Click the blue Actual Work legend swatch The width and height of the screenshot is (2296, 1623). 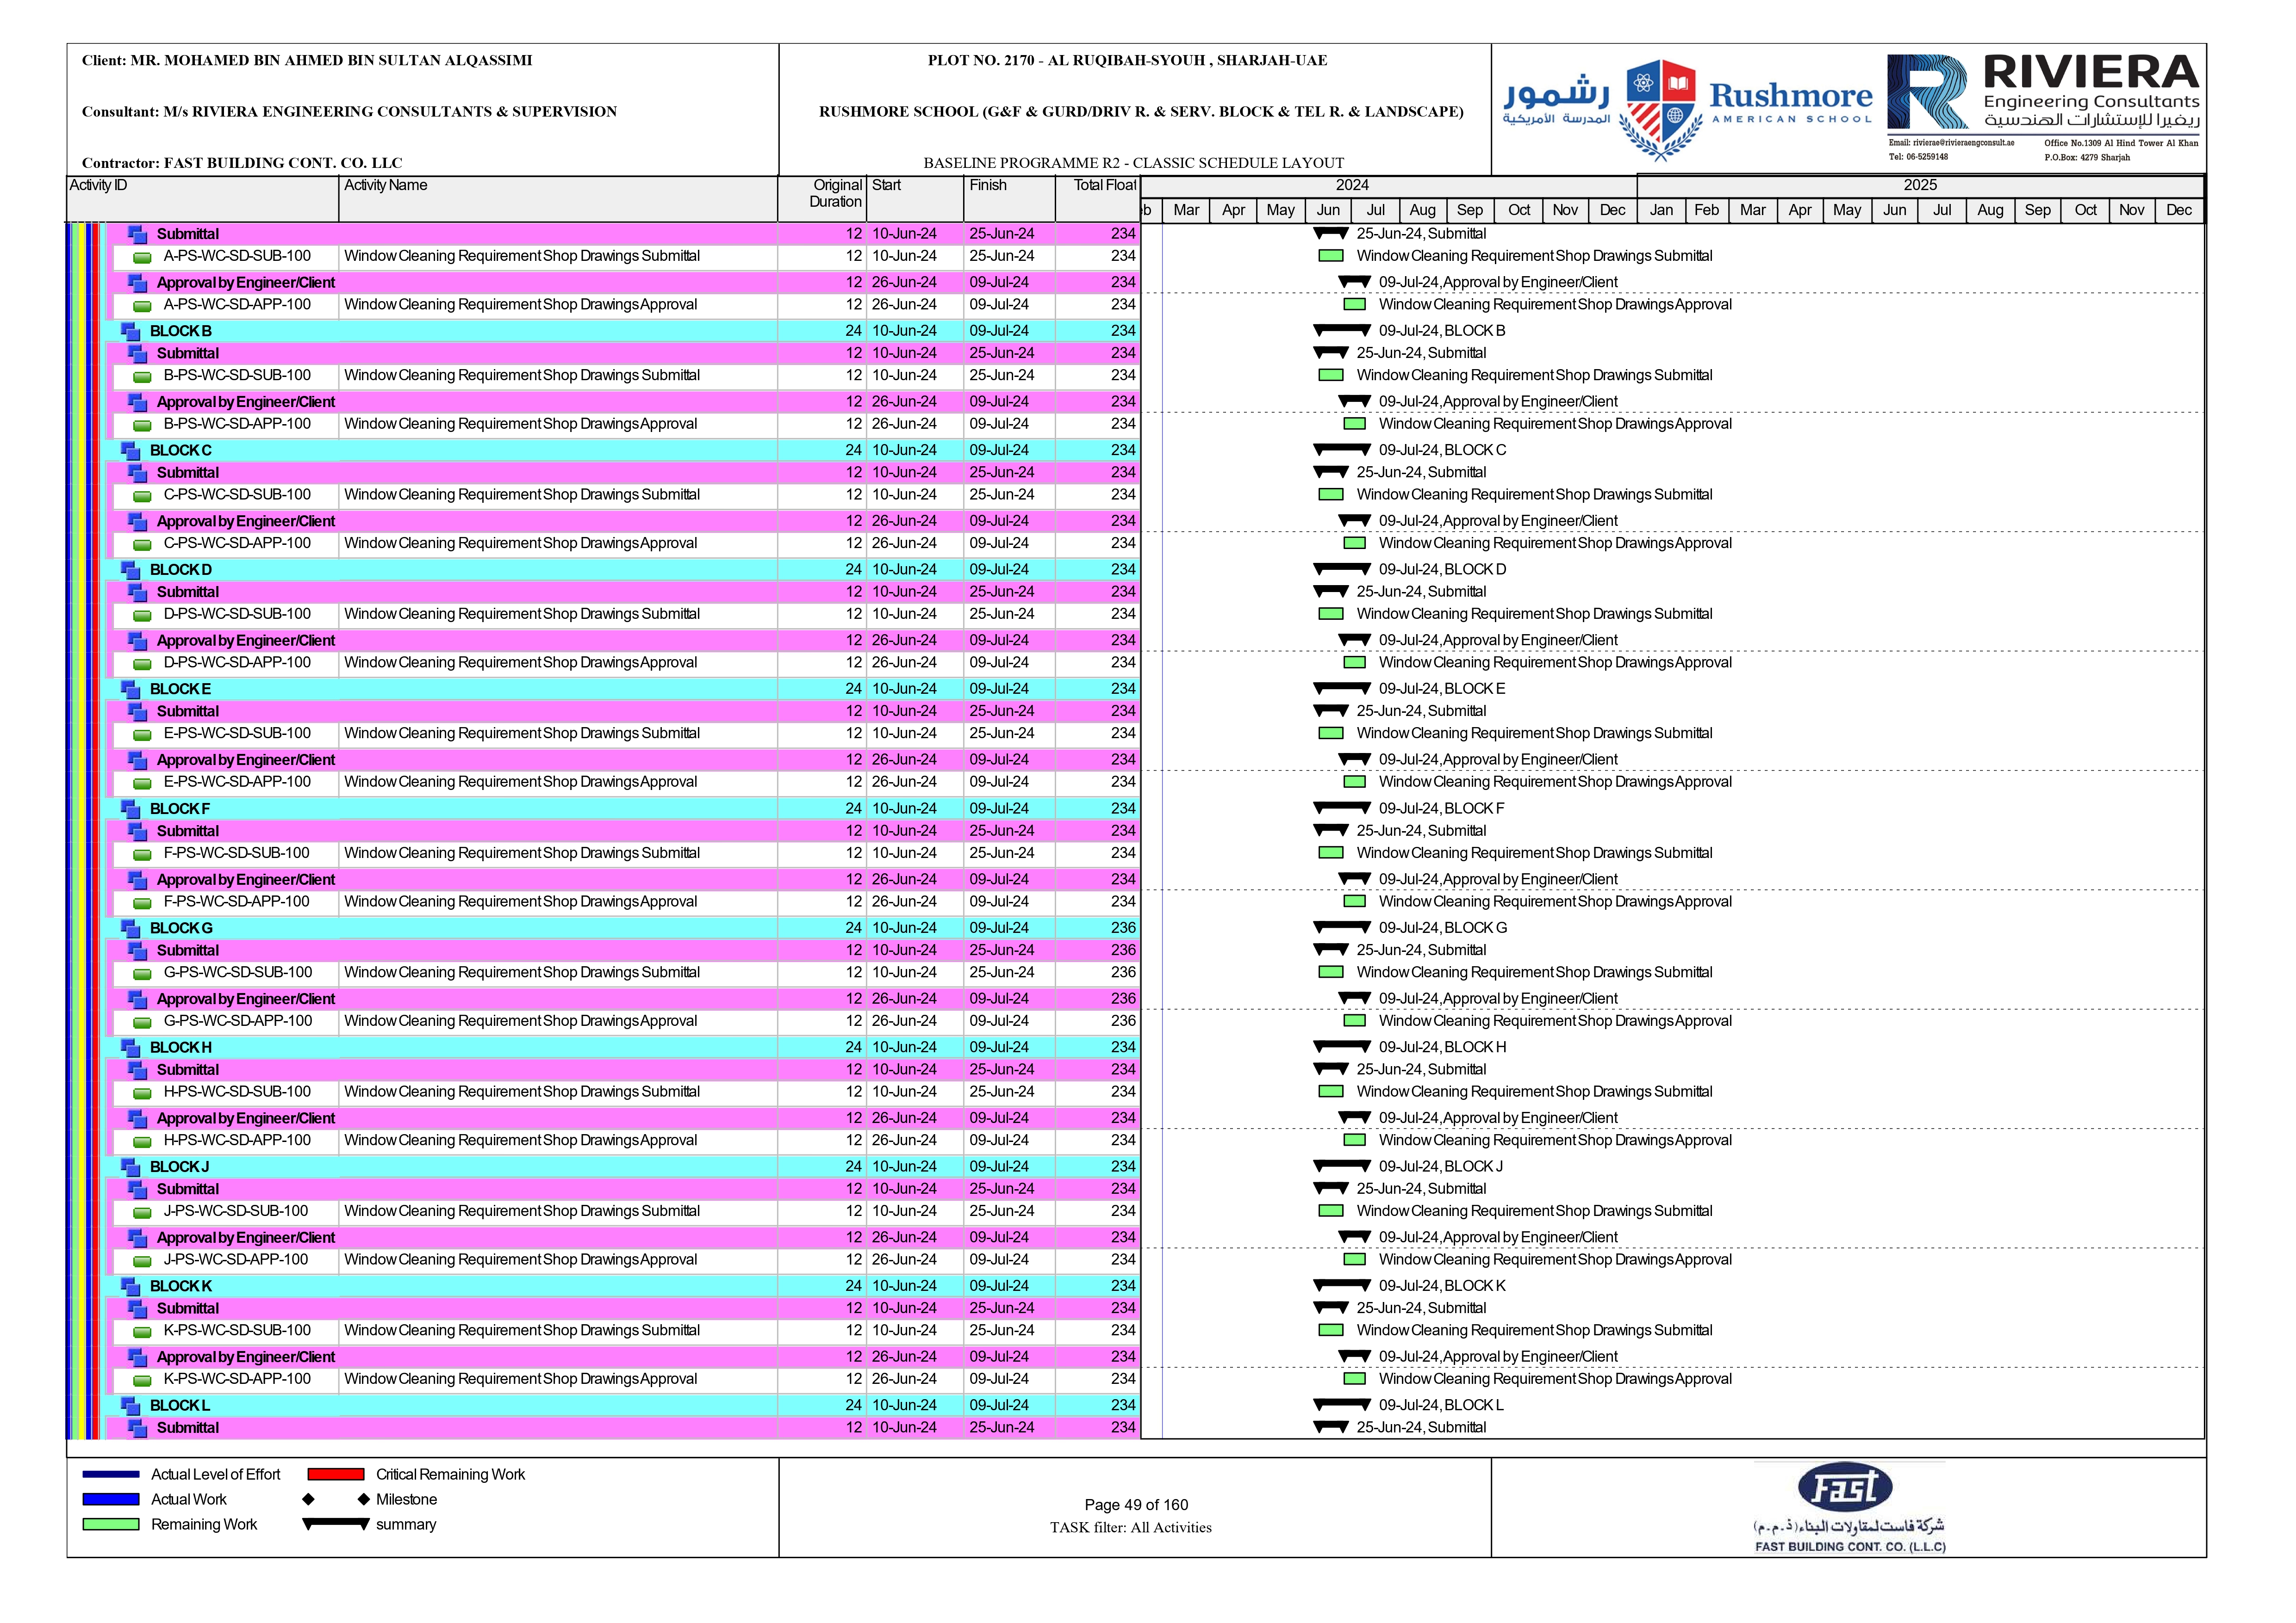[x=111, y=1500]
